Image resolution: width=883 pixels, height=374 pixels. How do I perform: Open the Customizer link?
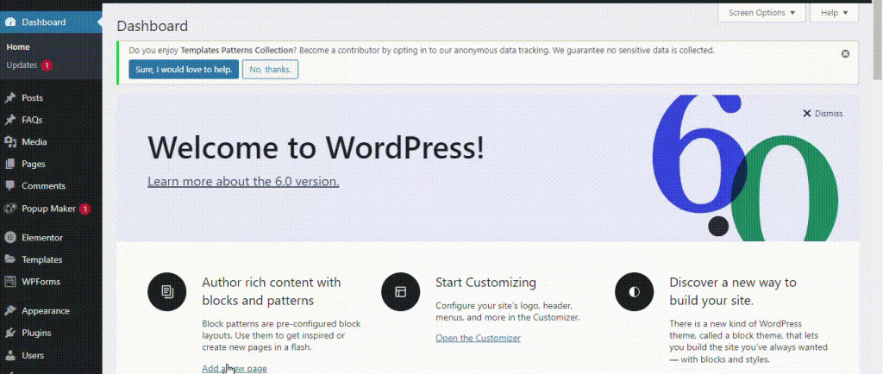478,338
